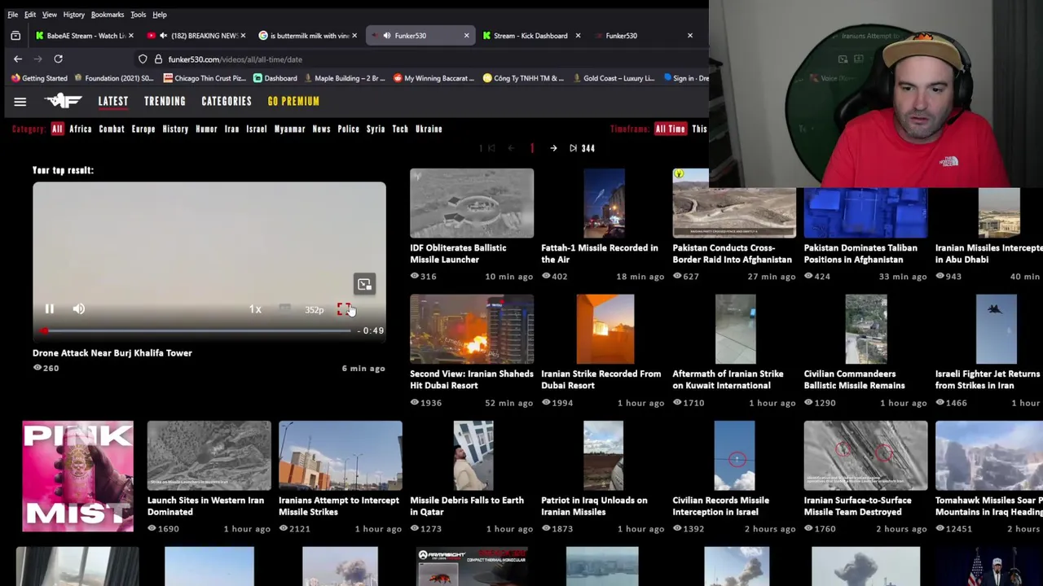Image resolution: width=1043 pixels, height=586 pixels.
Task: Go to the LATEST section
Action: pos(113,101)
